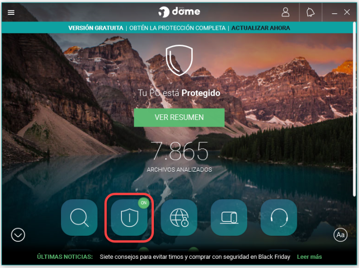This screenshot has height=268, width=359.
Task: Click OBTÉN LA PROTECCIÓN COMPLETA text
Action: (177, 28)
